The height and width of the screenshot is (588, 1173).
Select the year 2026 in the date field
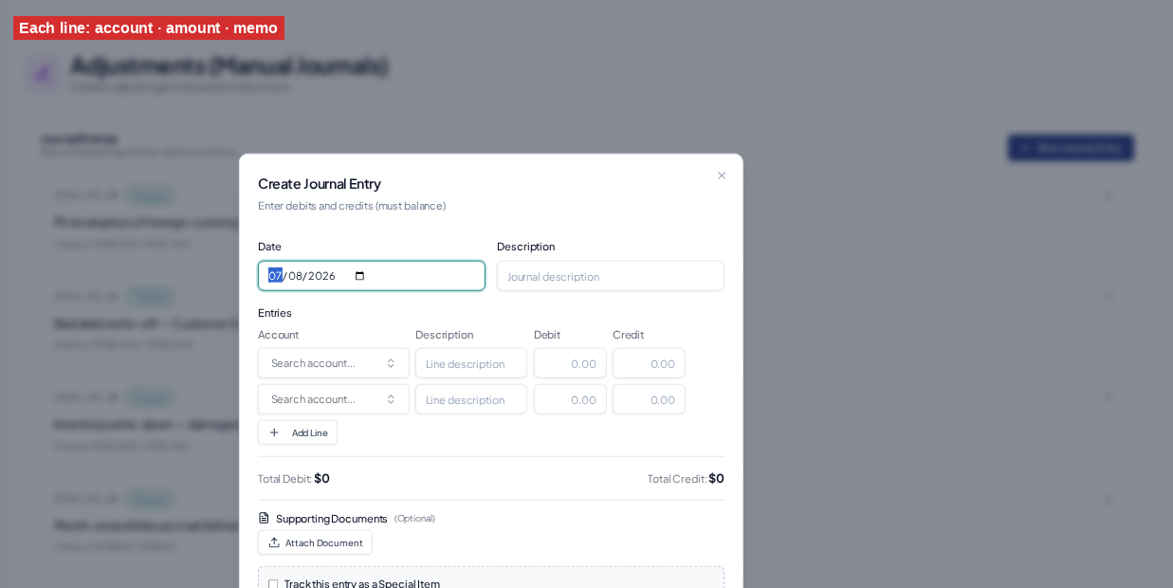(321, 276)
